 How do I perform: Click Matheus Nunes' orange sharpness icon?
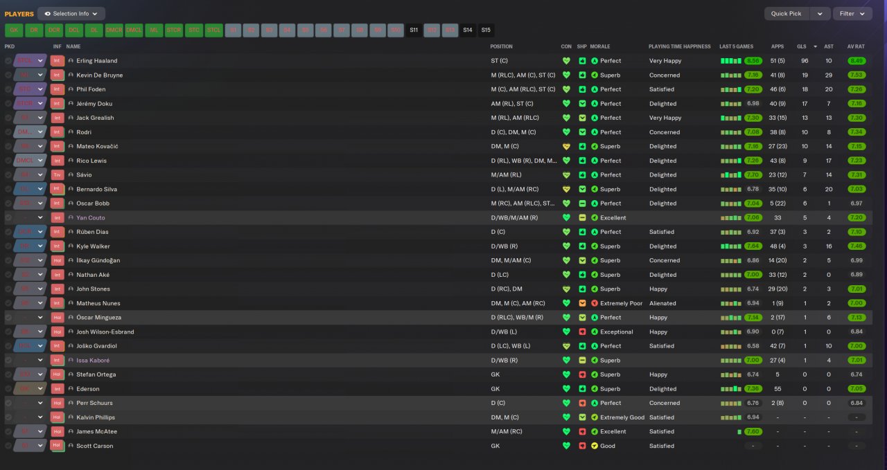point(582,303)
